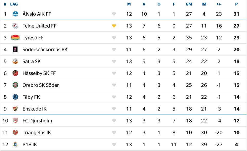Image resolution: width=247 pixels, height=151 pixels.
Task: Click the Älvsjö AIK FF club logo
Action: click(15, 14)
